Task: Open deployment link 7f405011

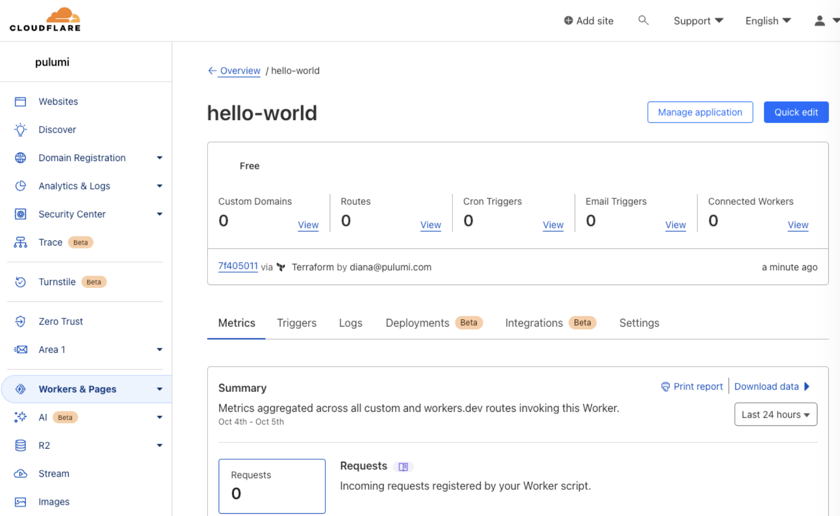Action: pyautogui.click(x=238, y=266)
